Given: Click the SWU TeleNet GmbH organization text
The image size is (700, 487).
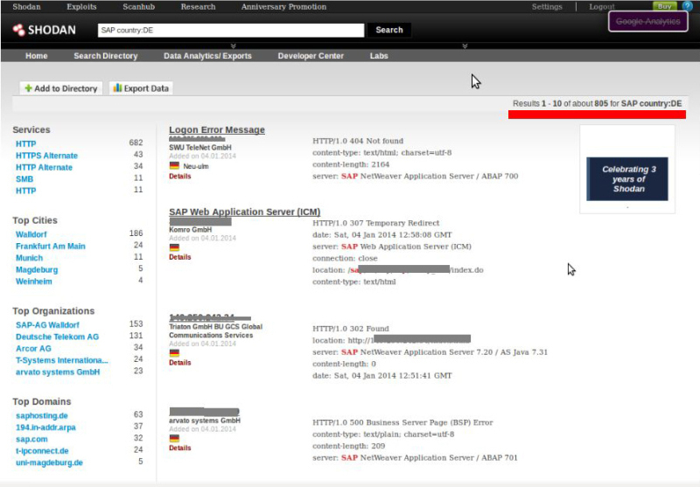Looking at the screenshot, I should (x=200, y=147).
